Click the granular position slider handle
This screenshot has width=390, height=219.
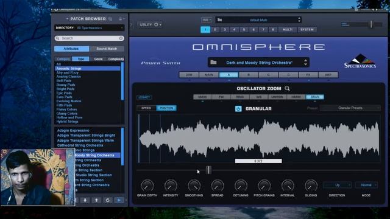pyautogui.click(x=208, y=170)
